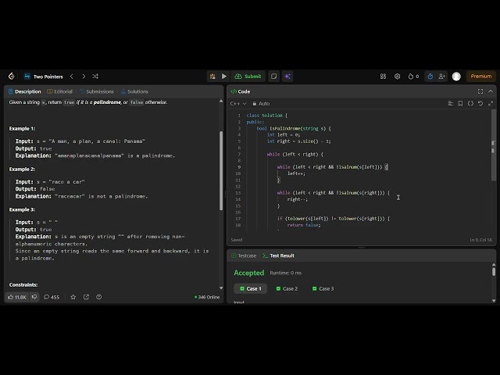Click the Ln 9 cursor position status
This screenshot has width=500, height=375.
click(x=481, y=240)
